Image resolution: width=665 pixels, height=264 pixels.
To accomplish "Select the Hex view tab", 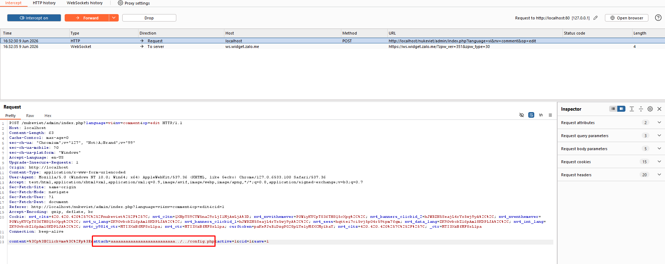I will [48, 116].
